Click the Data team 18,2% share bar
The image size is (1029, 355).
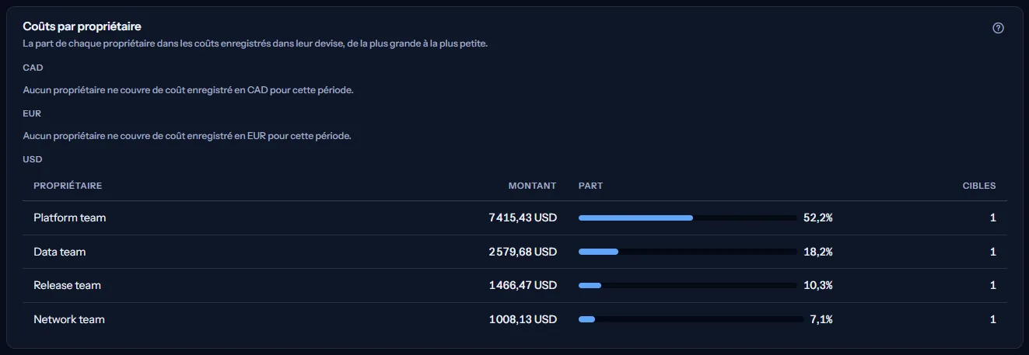691,252
